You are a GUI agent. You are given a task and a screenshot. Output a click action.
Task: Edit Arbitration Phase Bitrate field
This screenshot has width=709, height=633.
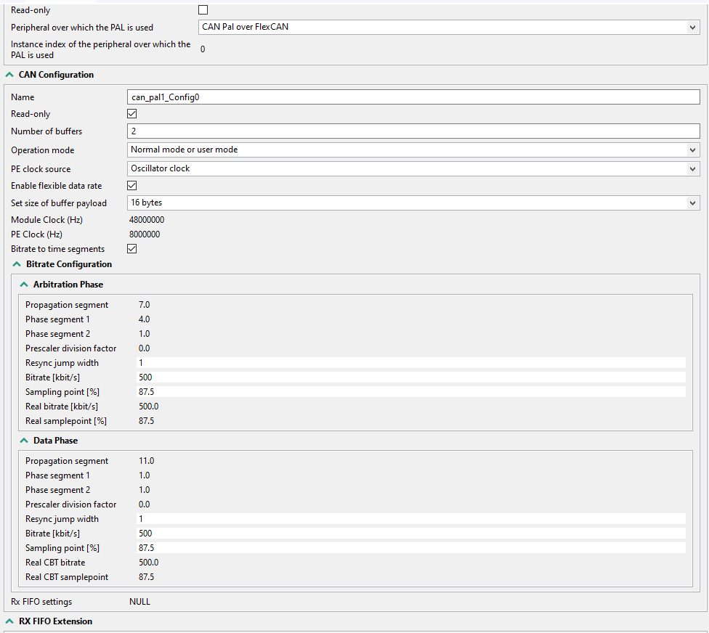tap(410, 377)
